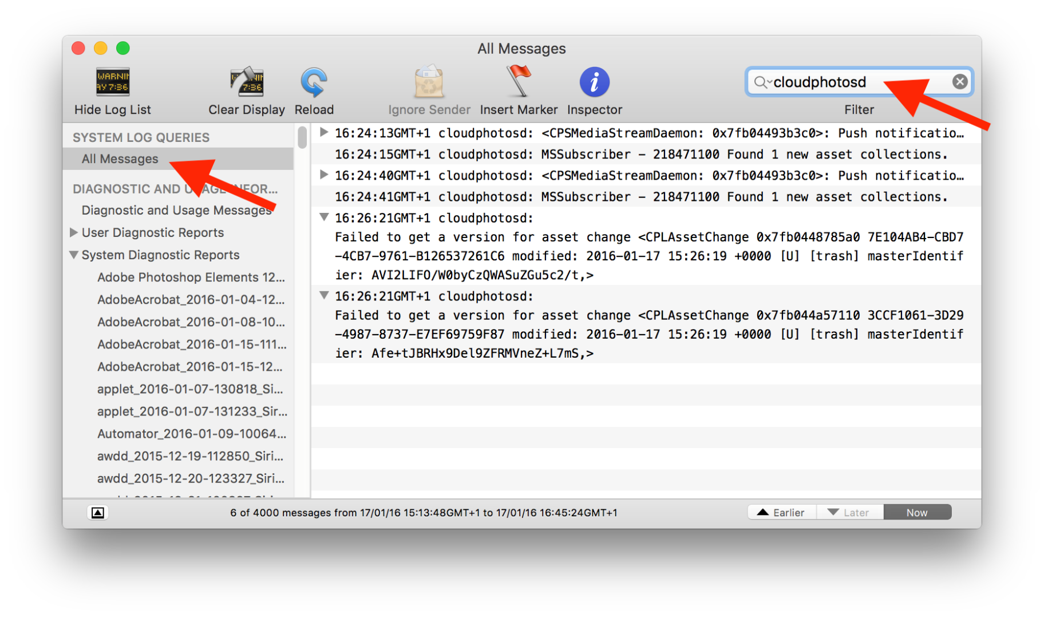Select All Messages under System Log Queries
Image resolution: width=1044 pixels, height=618 pixels.
[120, 159]
